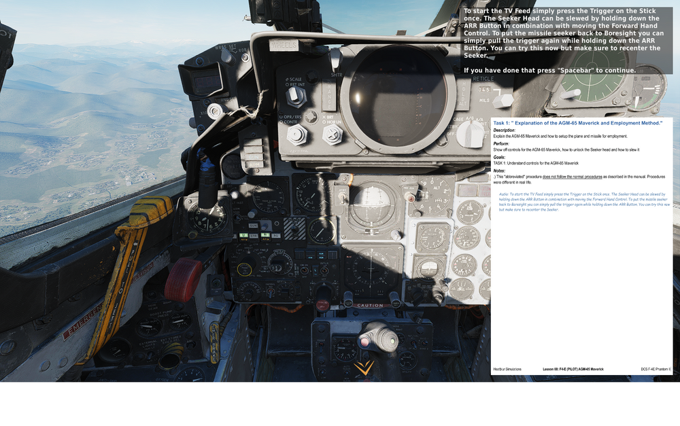Push the red button below the large black knob

(x=322, y=304)
